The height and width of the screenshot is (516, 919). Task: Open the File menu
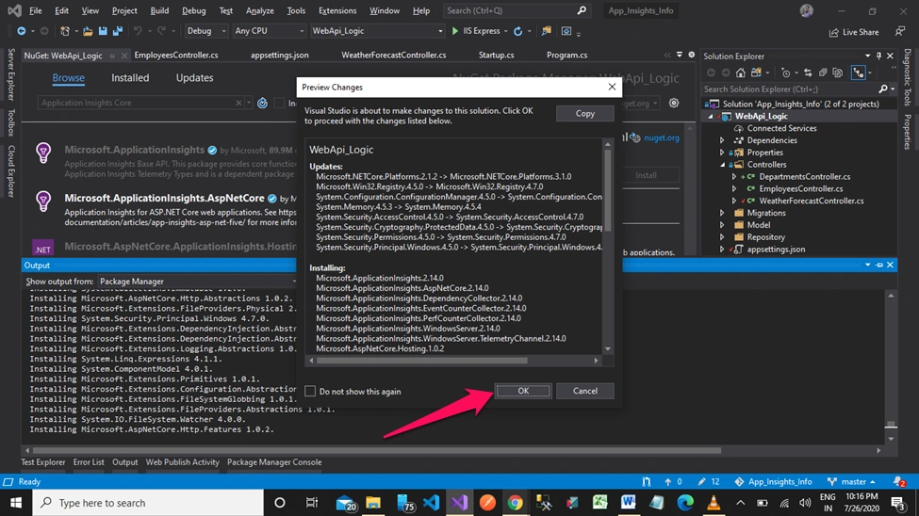click(x=36, y=10)
